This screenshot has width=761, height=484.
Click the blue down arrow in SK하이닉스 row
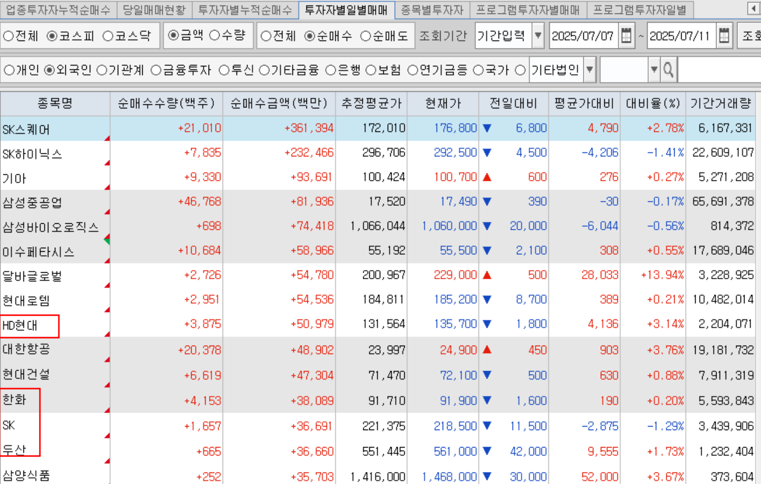(488, 153)
